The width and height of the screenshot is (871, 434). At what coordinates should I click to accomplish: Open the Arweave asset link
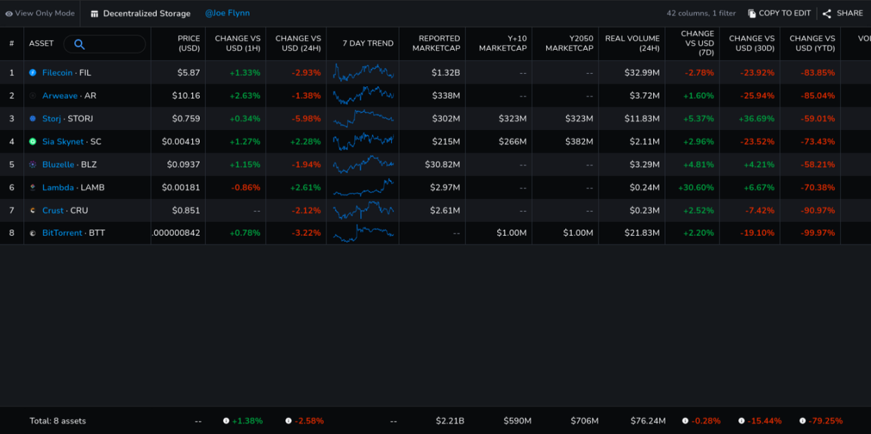[59, 95]
